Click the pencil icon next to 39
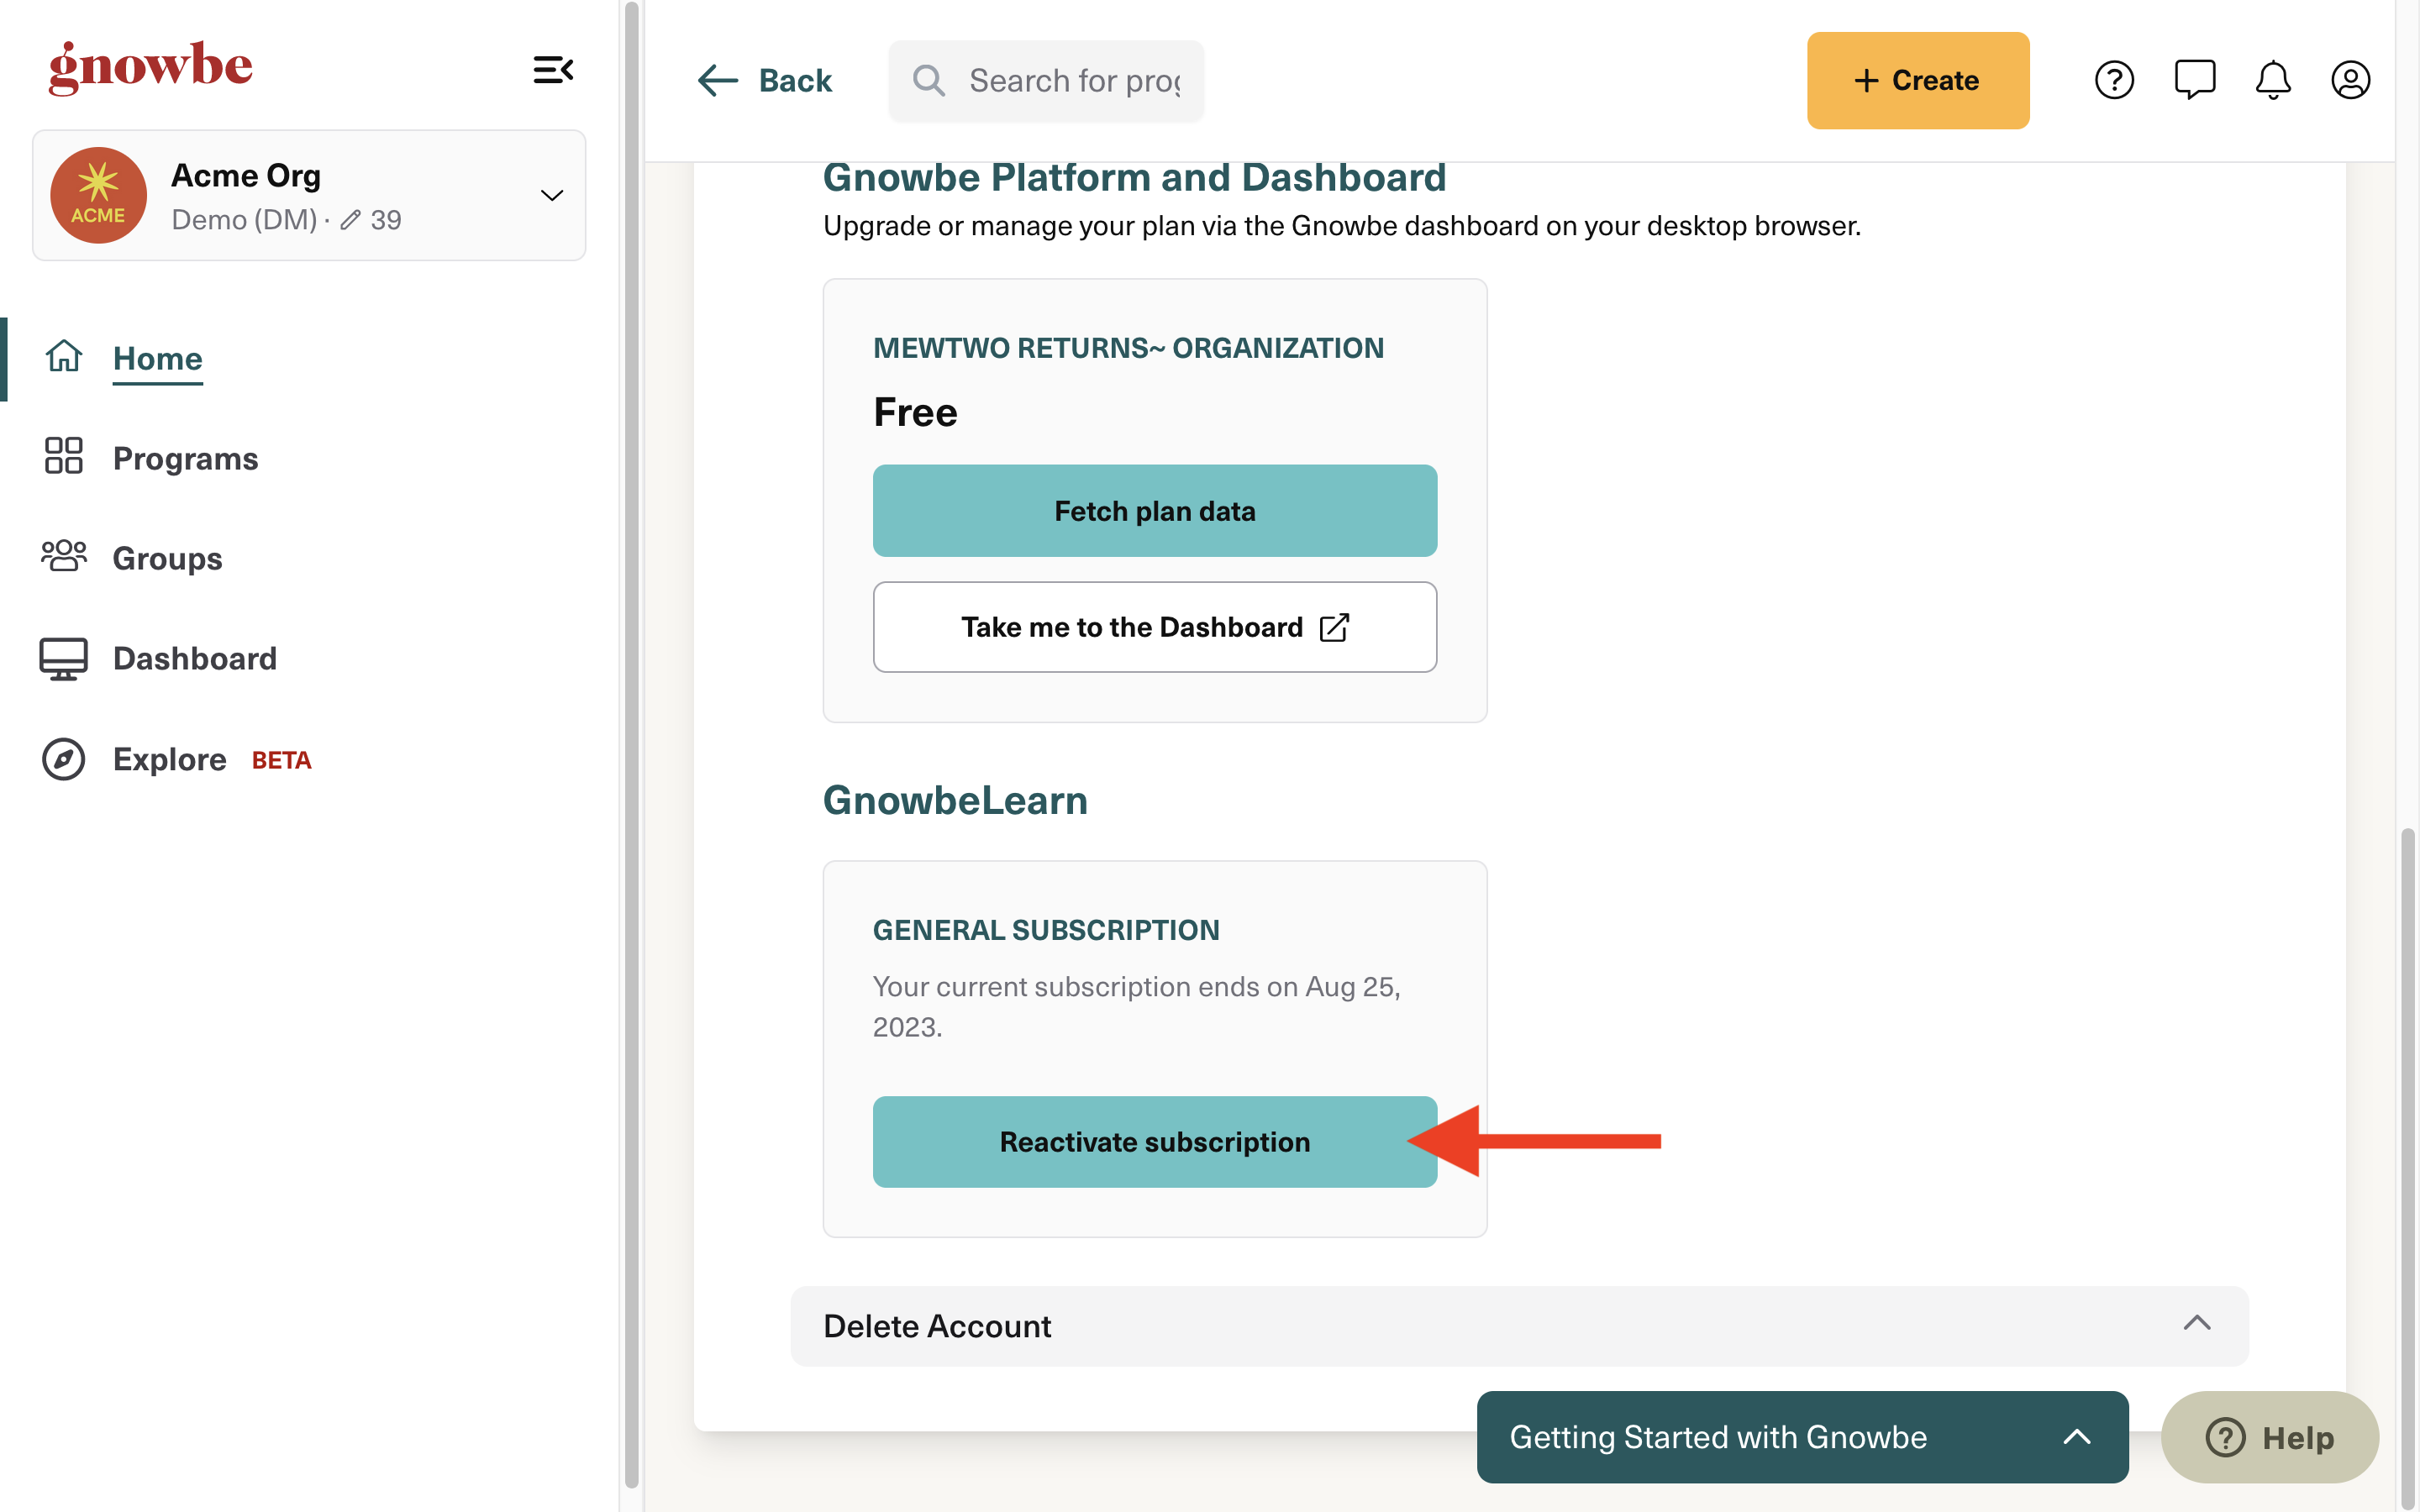Screen dimensions: 2420x1512 350,220
